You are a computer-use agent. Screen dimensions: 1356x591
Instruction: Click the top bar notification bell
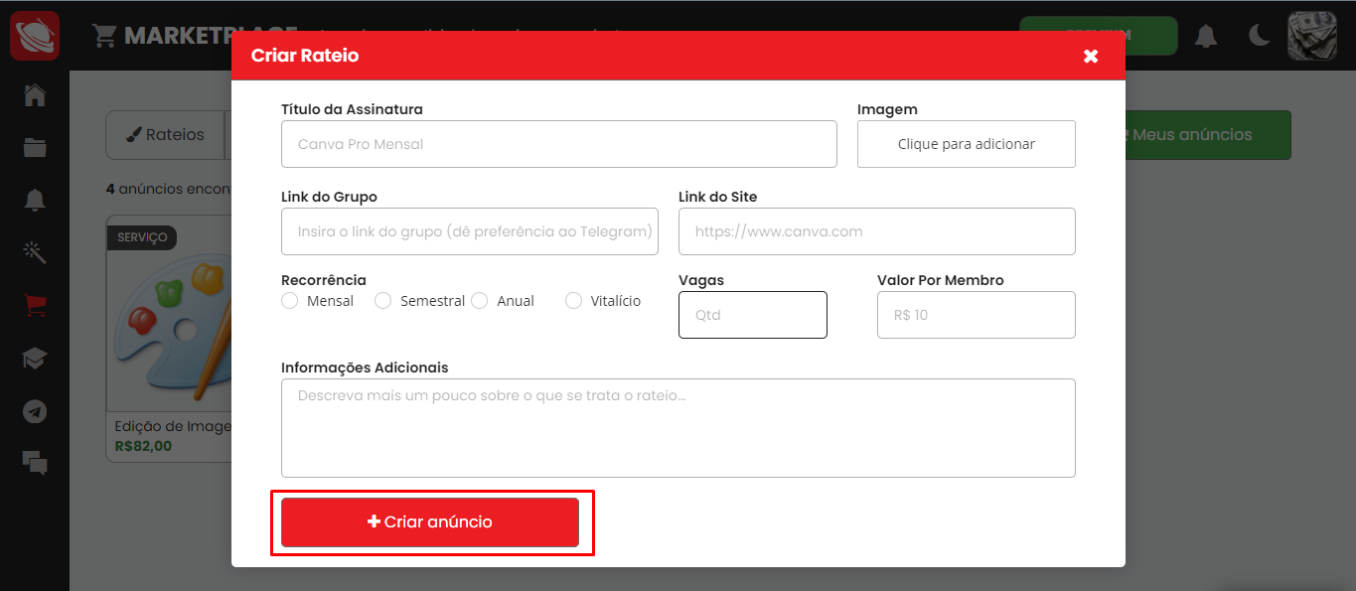click(x=1206, y=37)
